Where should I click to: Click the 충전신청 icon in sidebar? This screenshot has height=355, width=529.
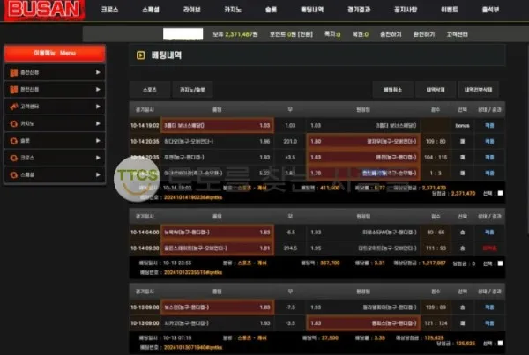pos(14,72)
